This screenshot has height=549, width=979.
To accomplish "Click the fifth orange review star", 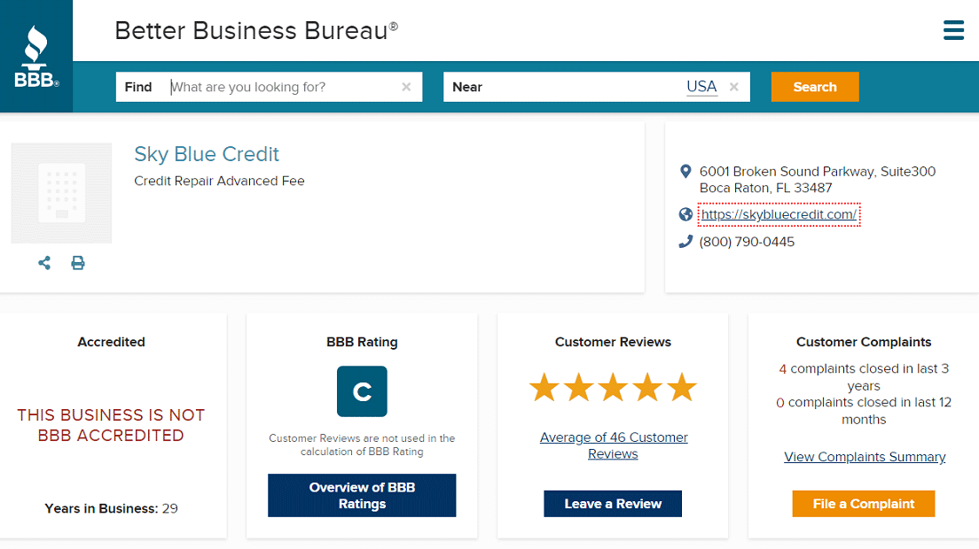I will [x=682, y=387].
